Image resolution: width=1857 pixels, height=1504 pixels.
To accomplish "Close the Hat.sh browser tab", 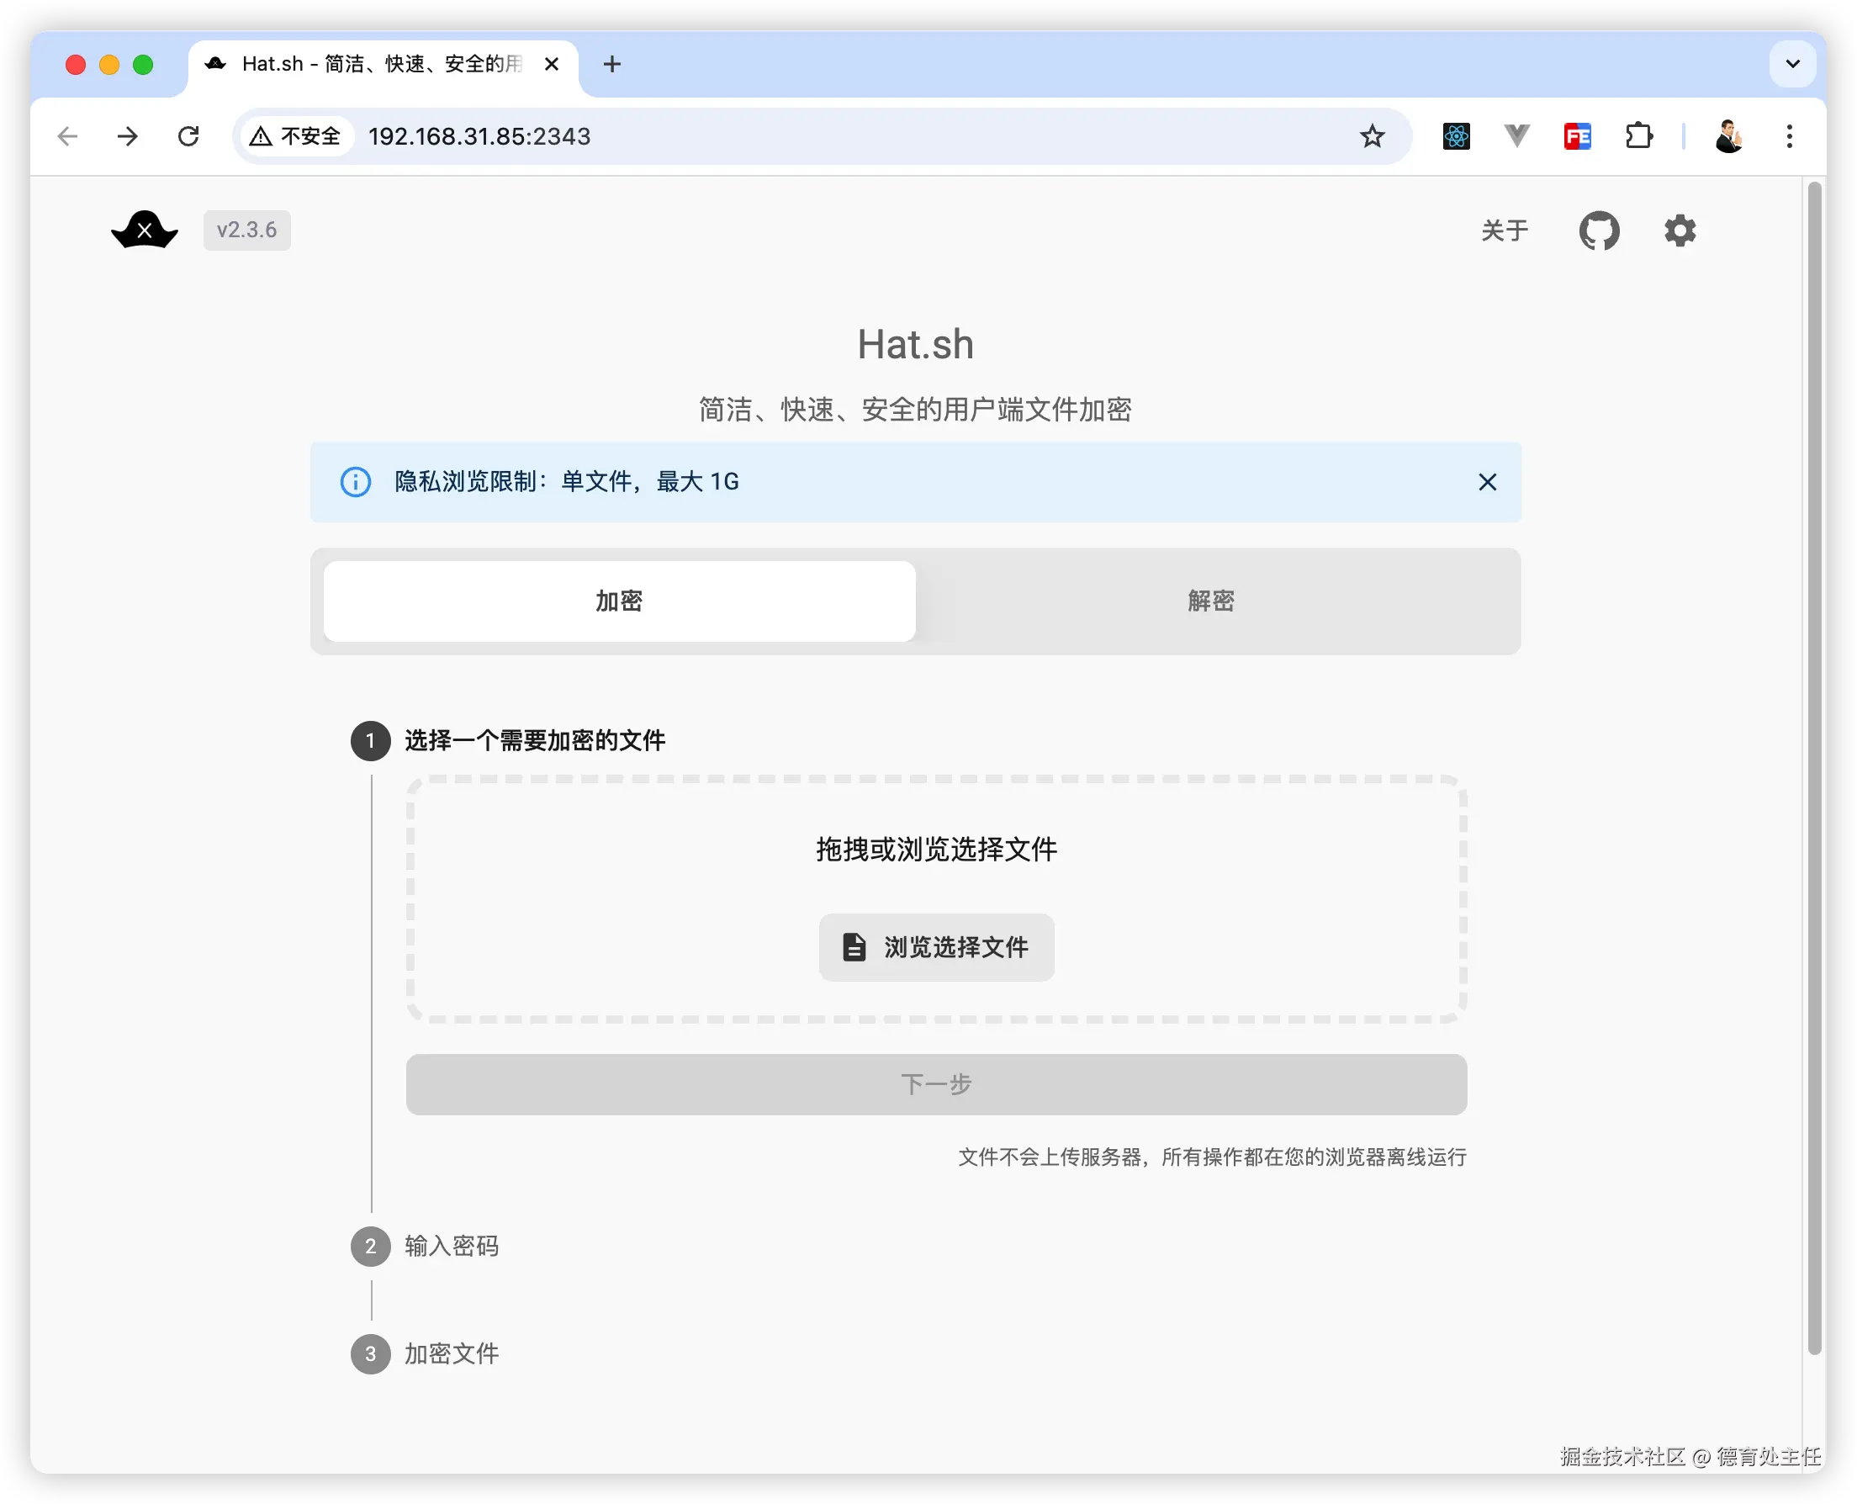I will click(552, 64).
